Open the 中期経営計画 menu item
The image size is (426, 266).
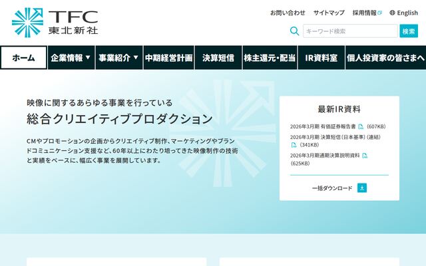pyautogui.click(x=168, y=58)
